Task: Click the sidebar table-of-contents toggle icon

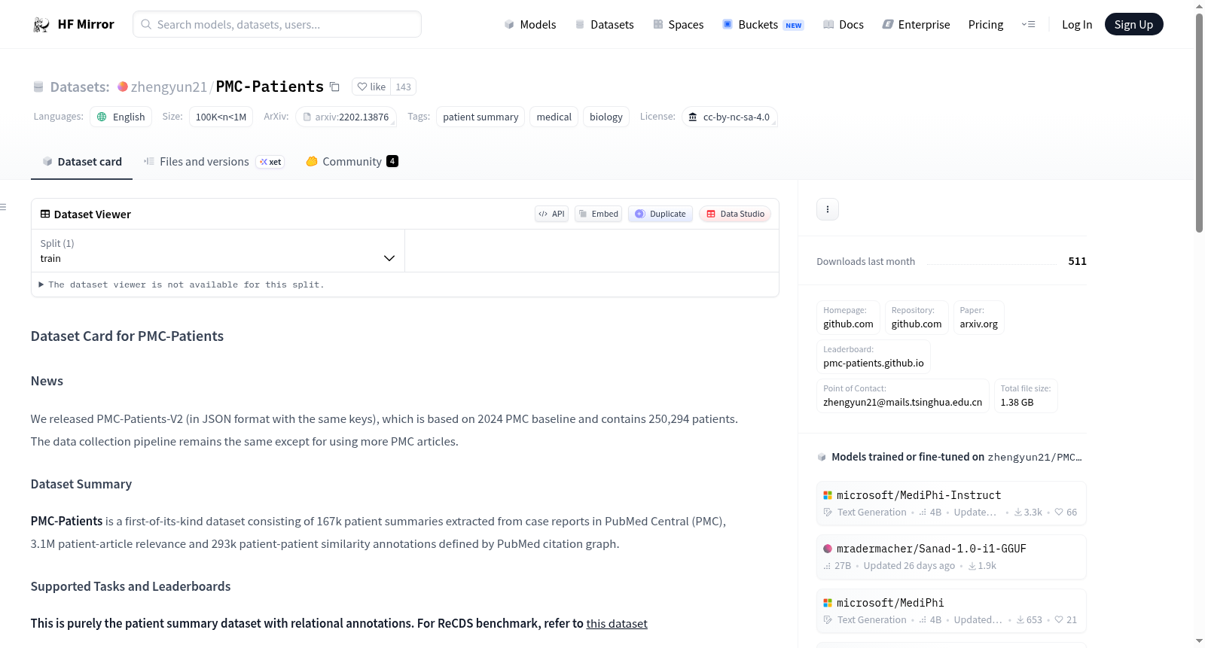Action: point(3,207)
